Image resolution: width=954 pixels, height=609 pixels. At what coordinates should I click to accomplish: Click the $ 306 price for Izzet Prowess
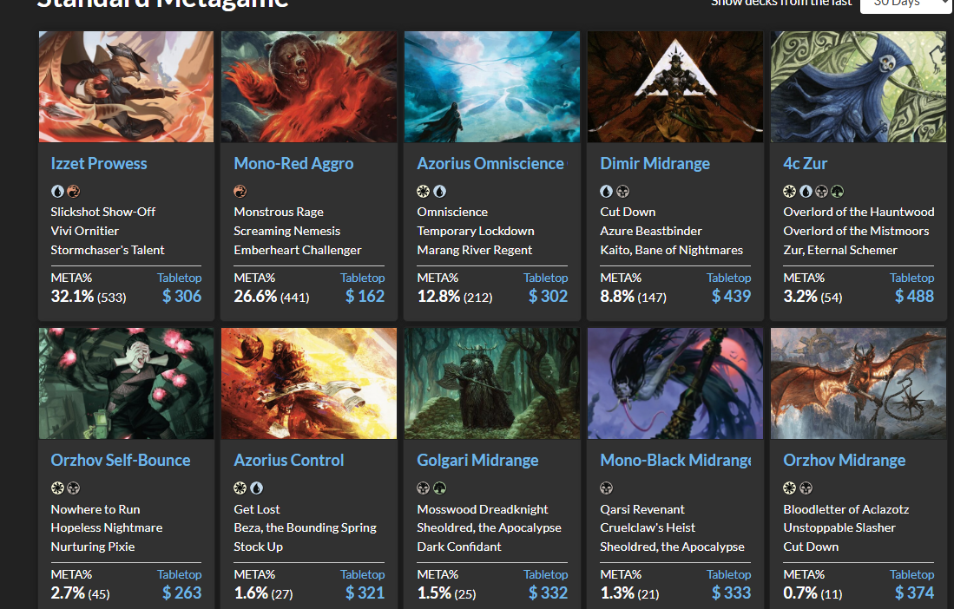[x=182, y=296]
